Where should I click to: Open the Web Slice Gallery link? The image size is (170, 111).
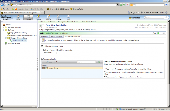pos(38,9)
